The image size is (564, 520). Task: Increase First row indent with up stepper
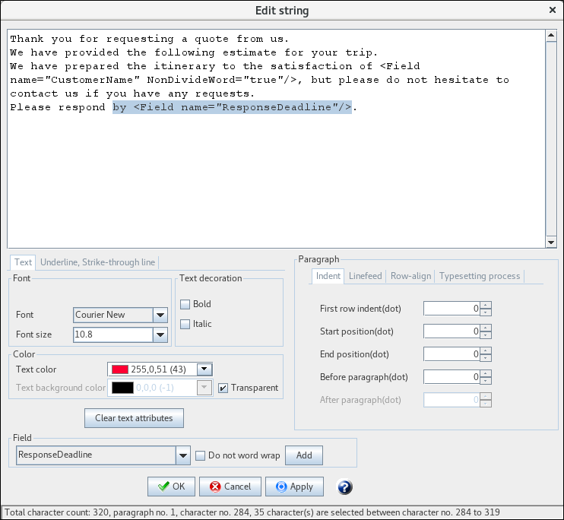click(486, 305)
